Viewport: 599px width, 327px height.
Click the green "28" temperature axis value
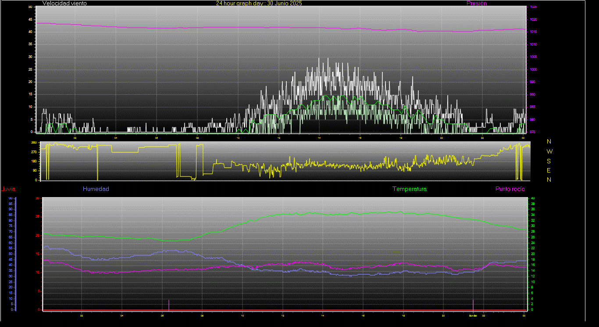point(533,232)
